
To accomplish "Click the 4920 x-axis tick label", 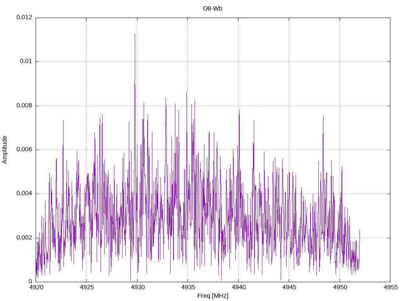I will tap(36, 287).
